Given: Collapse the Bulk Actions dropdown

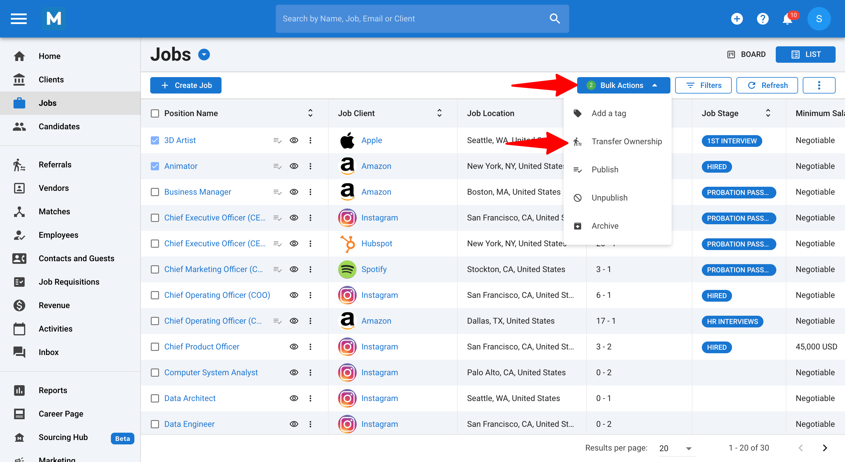Looking at the screenshot, I should click(623, 85).
